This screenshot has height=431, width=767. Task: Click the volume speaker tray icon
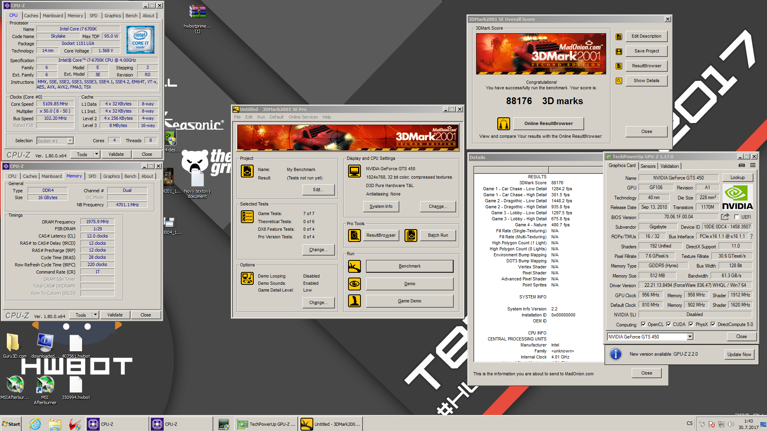731,424
